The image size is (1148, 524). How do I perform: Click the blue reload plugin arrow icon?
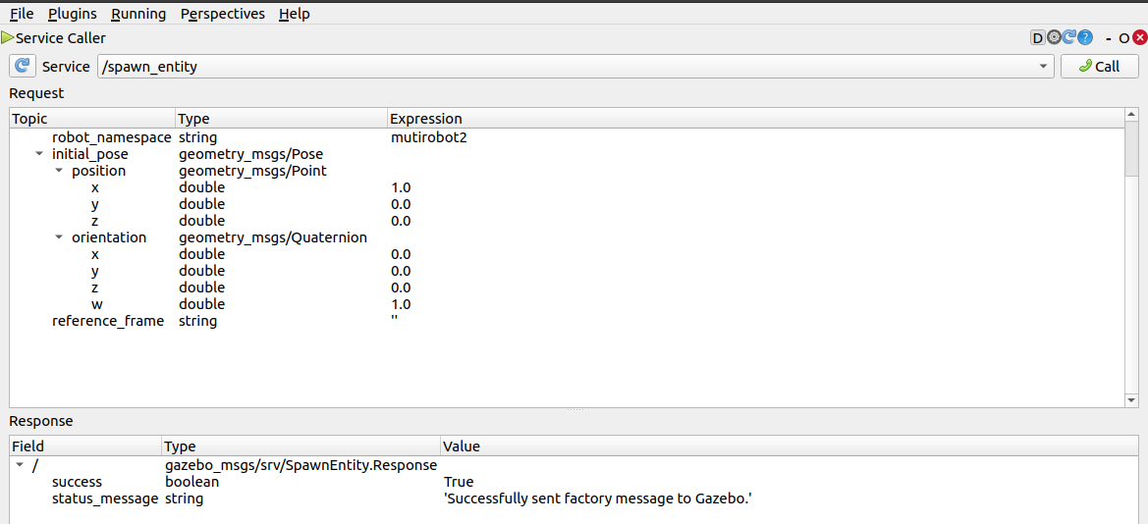tap(1069, 38)
